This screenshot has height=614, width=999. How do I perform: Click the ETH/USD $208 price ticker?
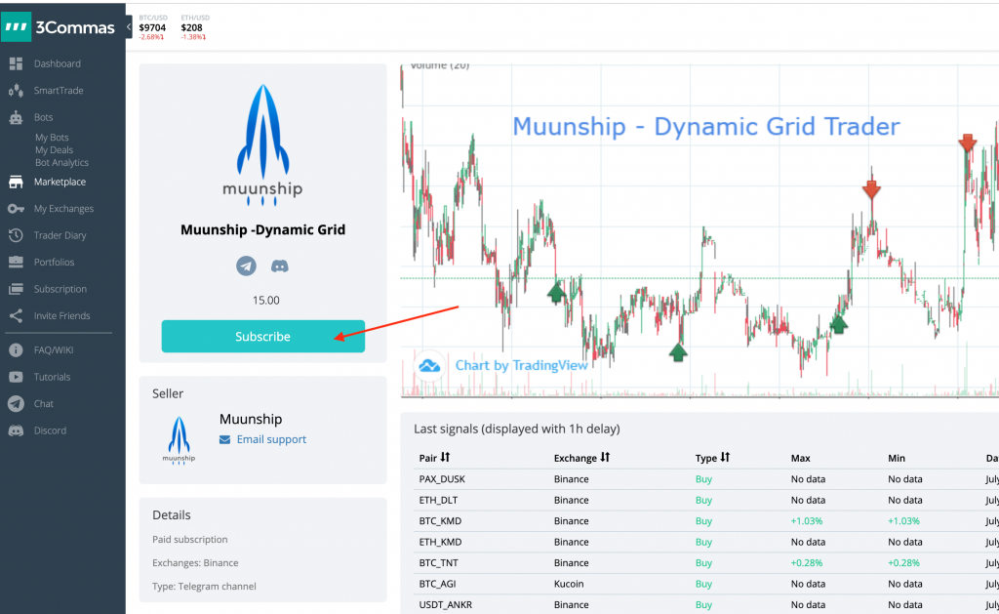[193, 27]
